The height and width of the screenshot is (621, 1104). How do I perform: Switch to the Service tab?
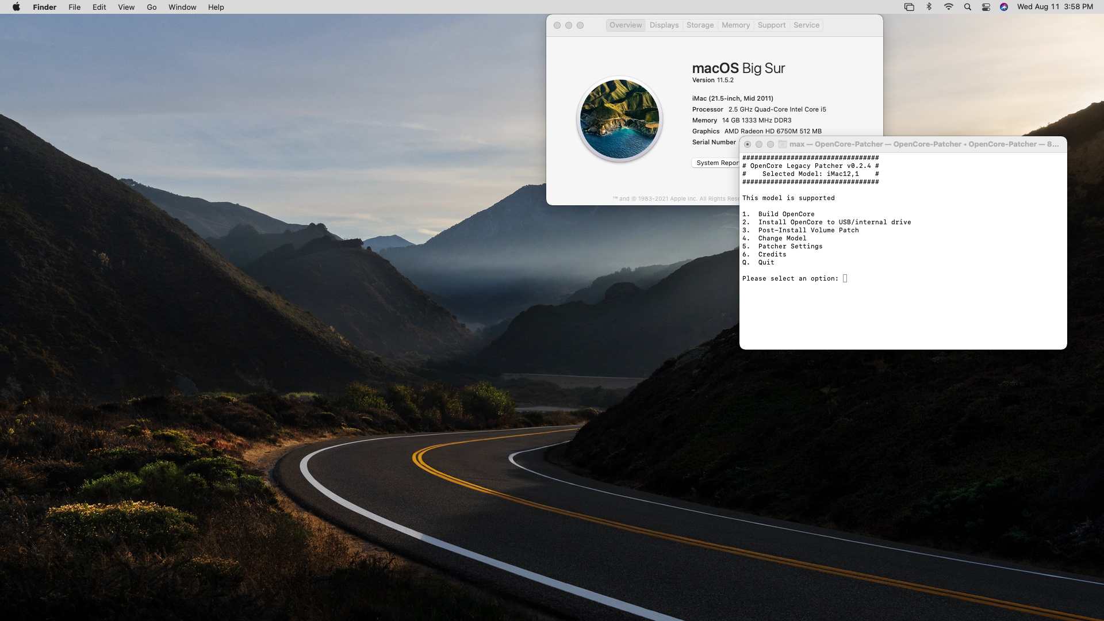click(x=806, y=25)
